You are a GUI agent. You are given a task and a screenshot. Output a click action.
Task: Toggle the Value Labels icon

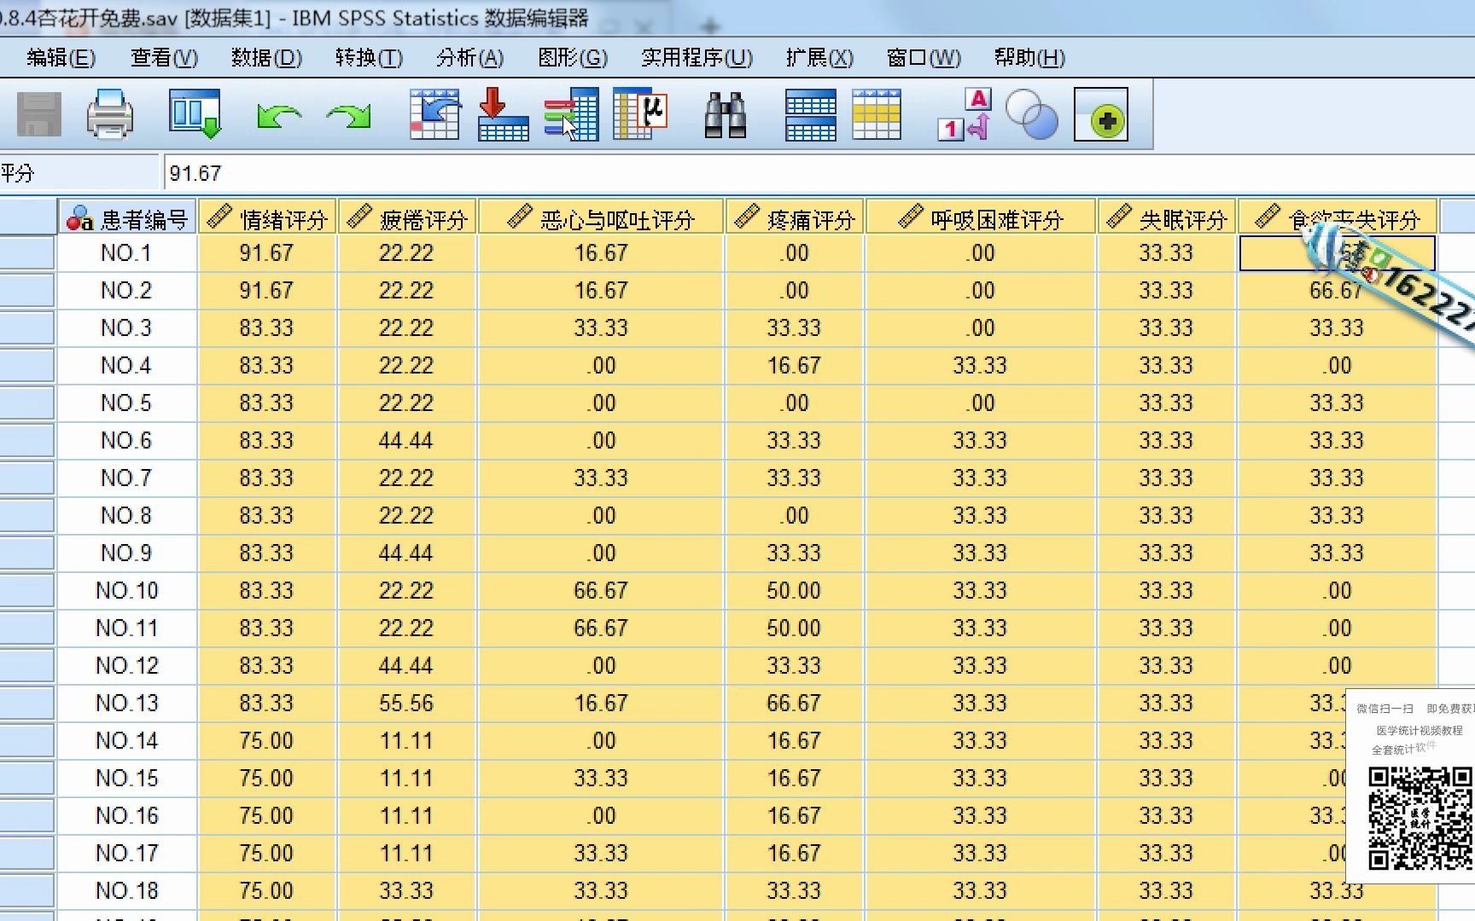964,114
